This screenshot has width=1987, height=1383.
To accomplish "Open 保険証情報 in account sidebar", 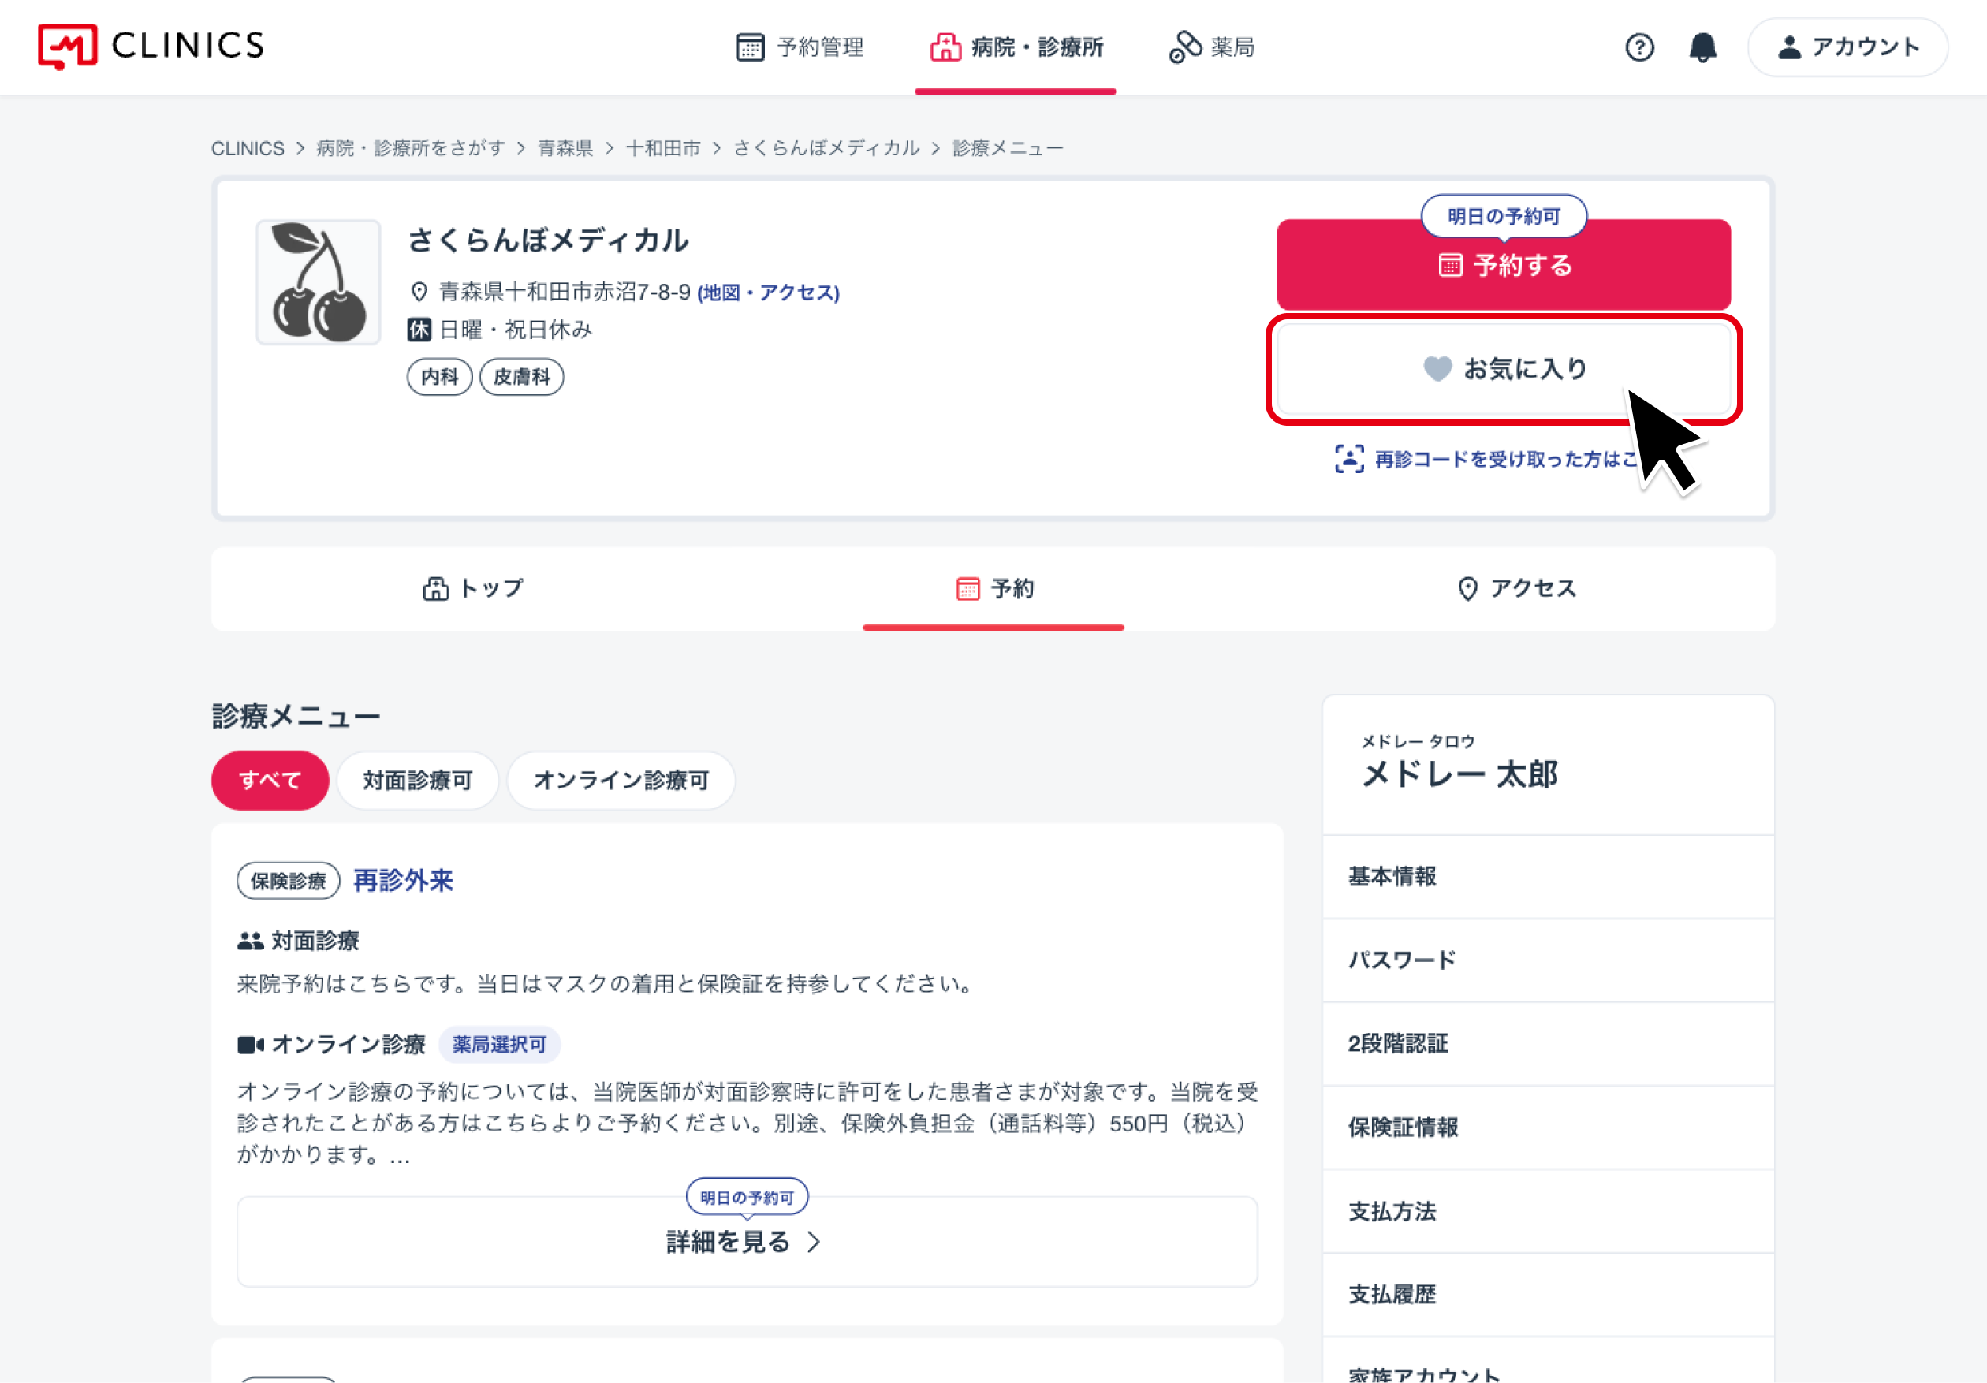I will click(x=1549, y=1128).
